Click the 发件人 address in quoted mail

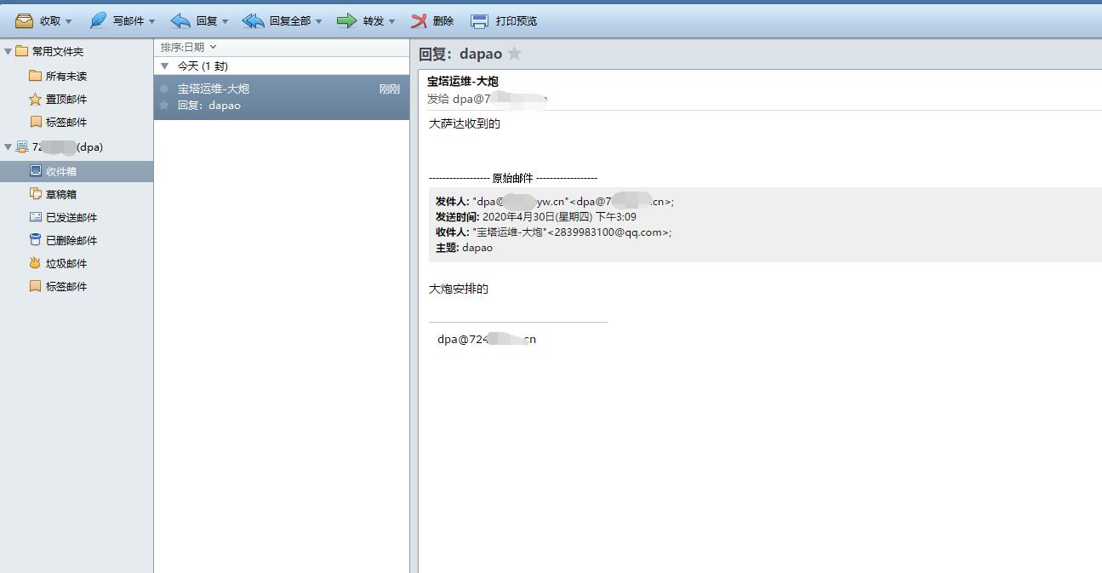pos(573,202)
